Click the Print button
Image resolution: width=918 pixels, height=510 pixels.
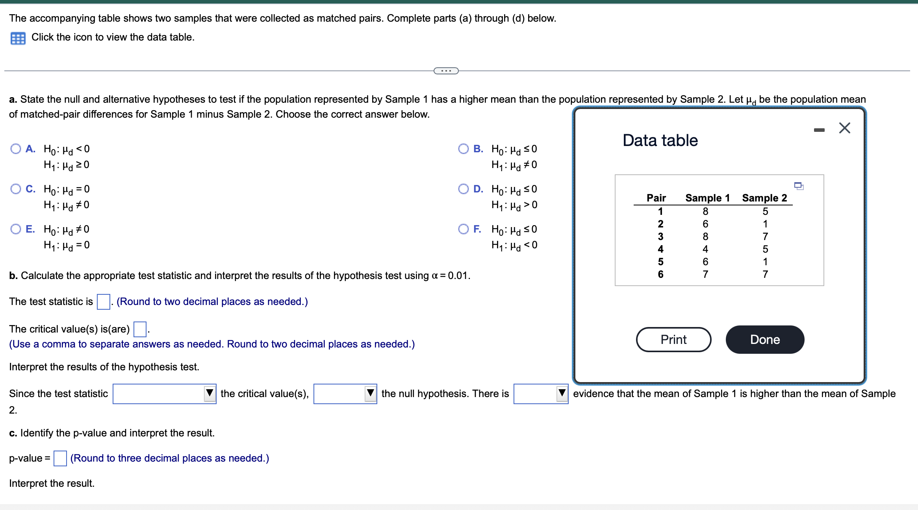click(x=673, y=339)
